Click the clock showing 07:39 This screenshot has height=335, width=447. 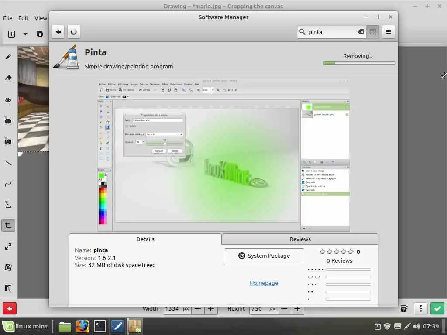431,326
